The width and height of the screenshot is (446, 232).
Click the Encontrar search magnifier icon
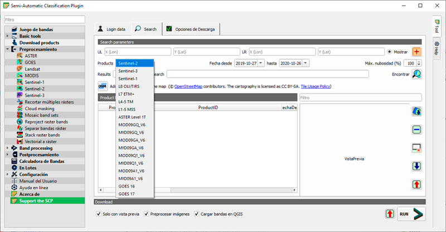(x=416, y=74)
